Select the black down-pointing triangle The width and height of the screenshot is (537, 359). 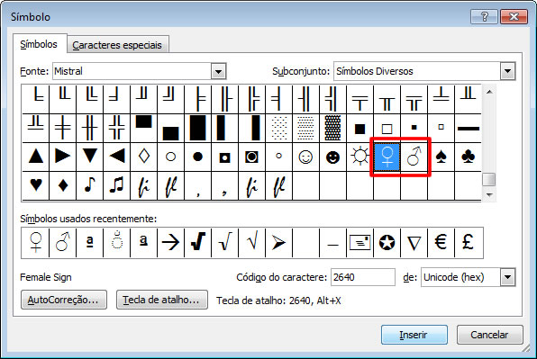tap(90, 157)
